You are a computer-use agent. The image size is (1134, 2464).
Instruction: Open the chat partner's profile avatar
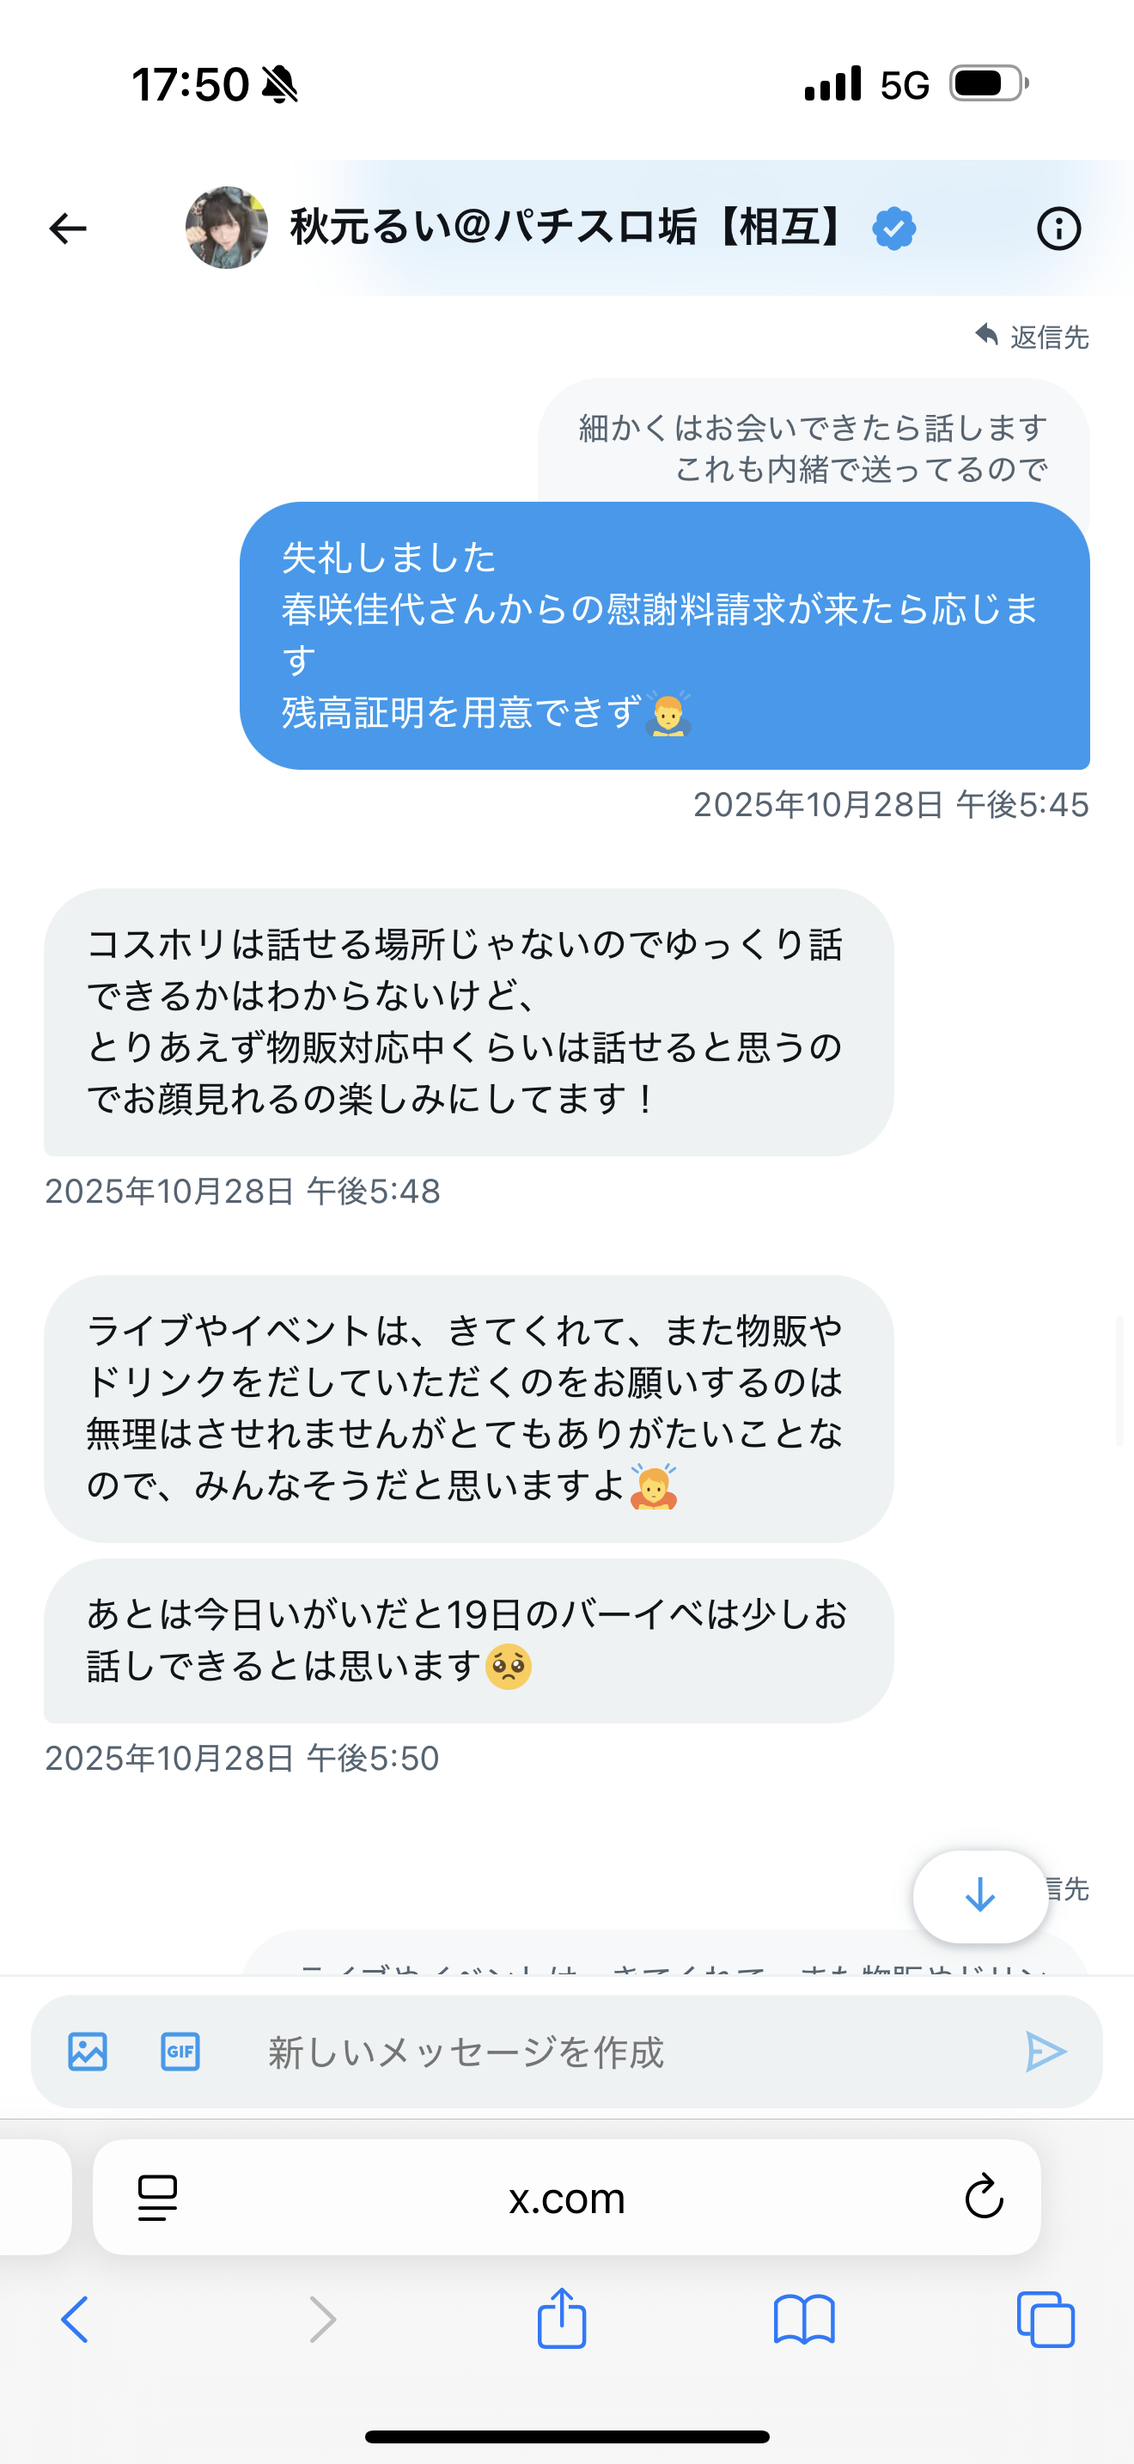227,228
